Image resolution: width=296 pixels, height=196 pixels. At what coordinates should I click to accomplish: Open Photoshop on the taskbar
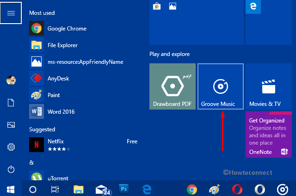[124, 189]
